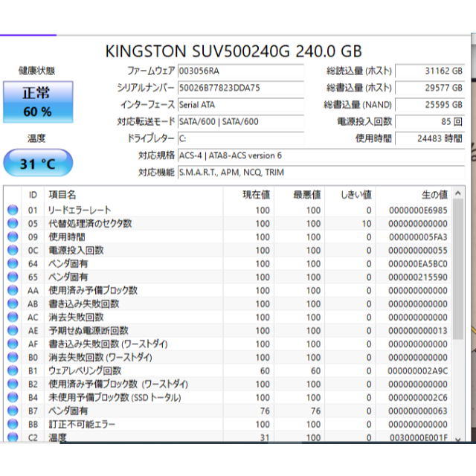Click the features field S.M.A.R.T., APM, NCQ, TRIM
The image size is (476, 476).
point(321,173)
